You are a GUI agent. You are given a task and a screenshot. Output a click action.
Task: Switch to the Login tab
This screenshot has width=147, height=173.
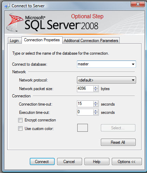(14, 41)
